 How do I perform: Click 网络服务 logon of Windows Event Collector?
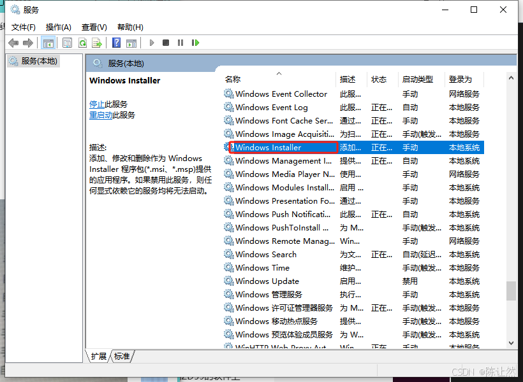[464, 94]
